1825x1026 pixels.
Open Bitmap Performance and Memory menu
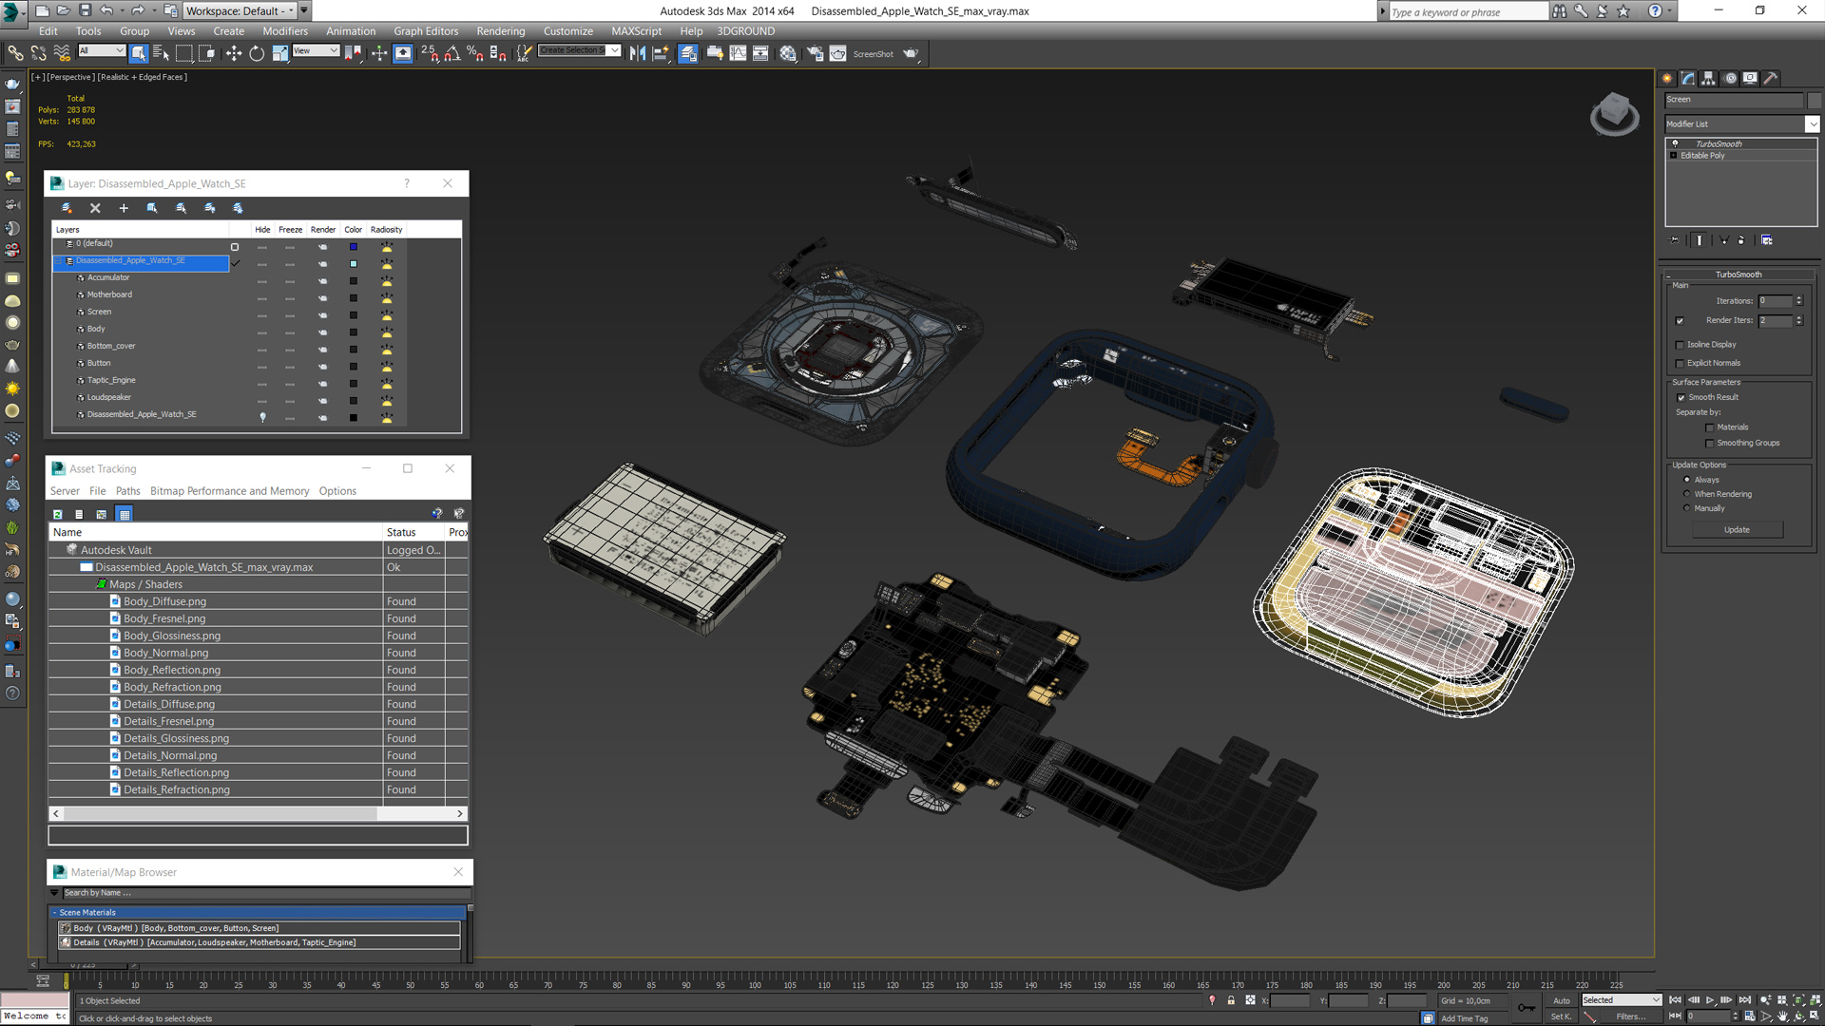coord(229,491)
